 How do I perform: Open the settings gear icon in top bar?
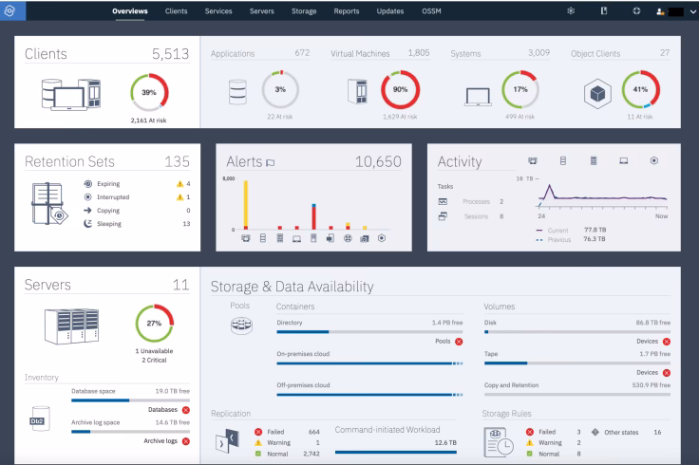(570, 10)
